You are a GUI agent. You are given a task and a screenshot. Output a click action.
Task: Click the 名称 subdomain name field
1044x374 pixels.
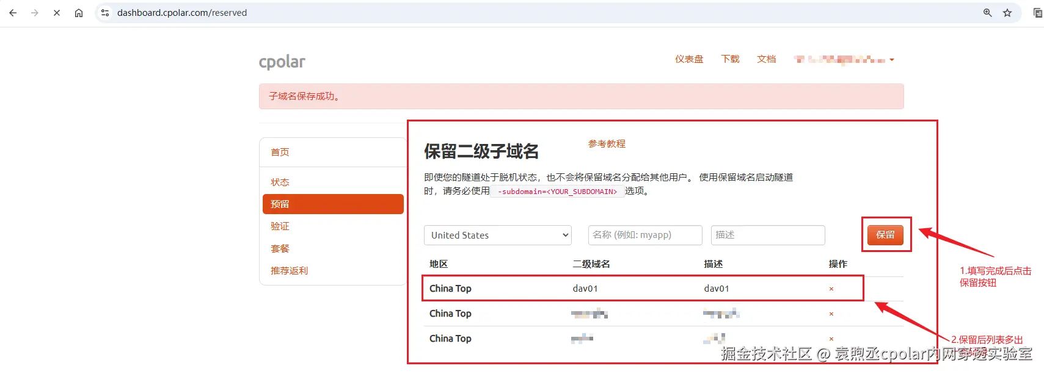[x=645, y=235]
